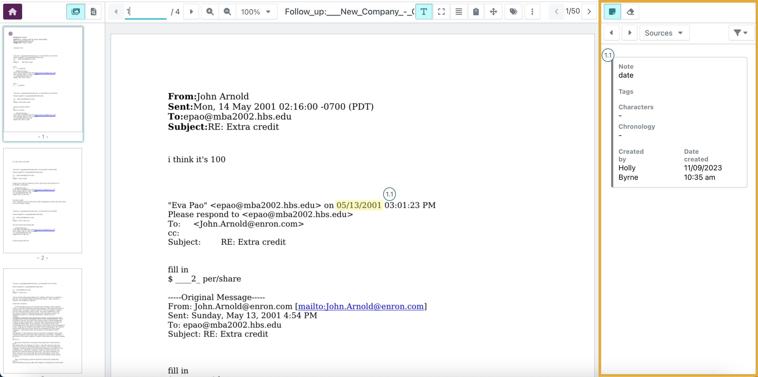
Task: Click the clipboard icon in toolbar
Action: pos(476,12)
